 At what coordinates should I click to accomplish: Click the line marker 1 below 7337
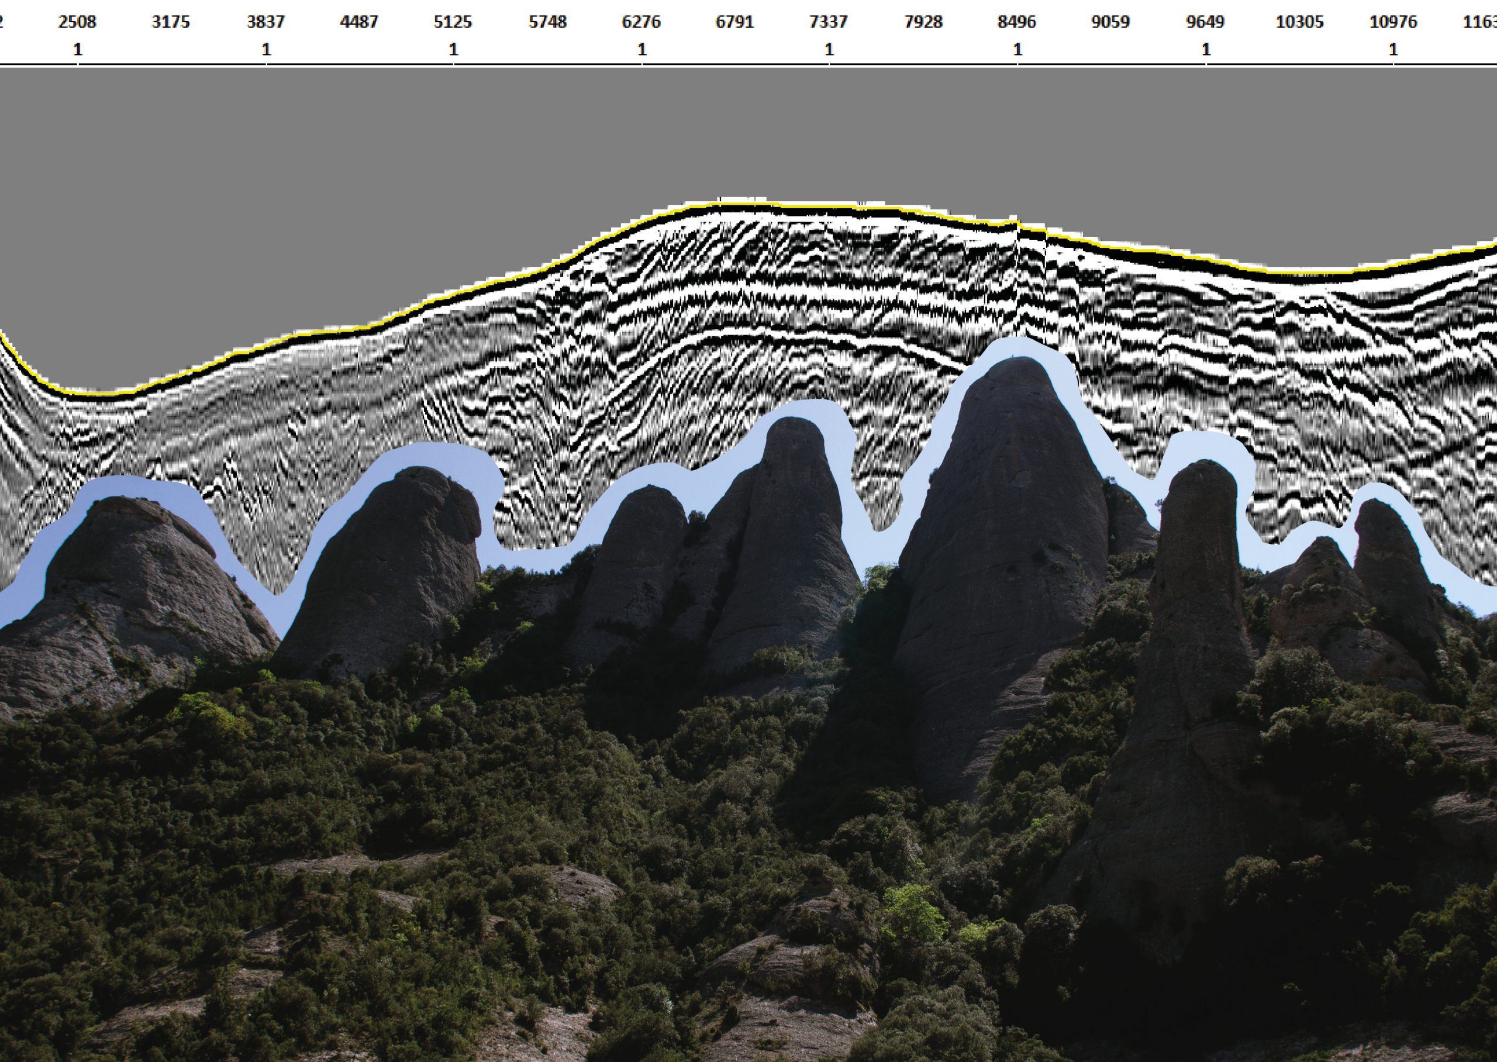829,50
